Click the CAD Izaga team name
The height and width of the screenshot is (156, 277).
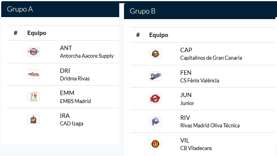(x=72, y=123)
